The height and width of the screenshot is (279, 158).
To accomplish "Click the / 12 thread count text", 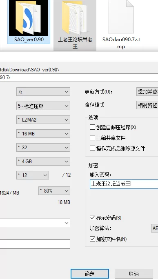I will click(67, 175).
